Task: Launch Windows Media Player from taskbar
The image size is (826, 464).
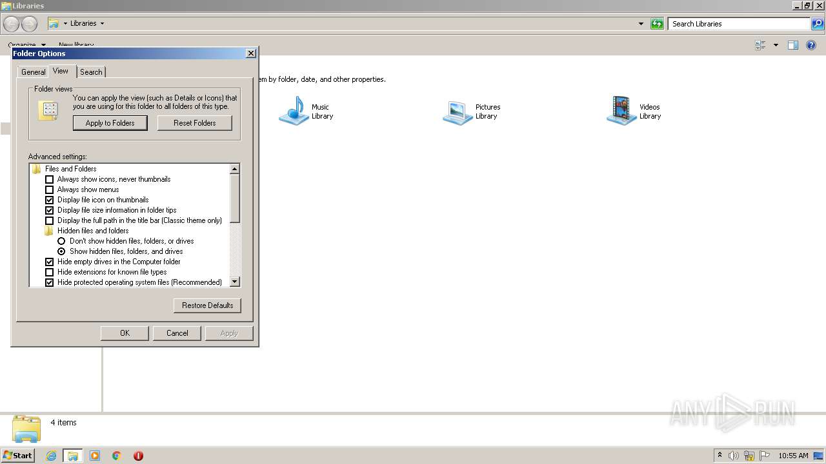Action: (x=95, y=456)
